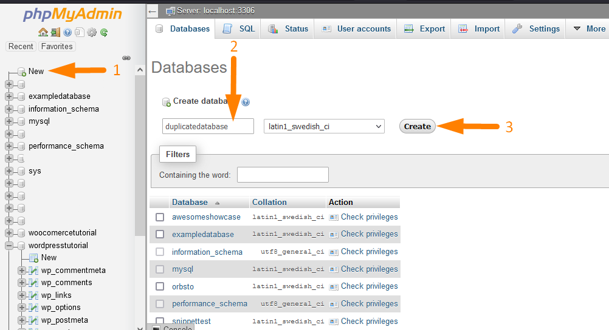
Task: Click the database name input field
Action: (x=208, y=126)
